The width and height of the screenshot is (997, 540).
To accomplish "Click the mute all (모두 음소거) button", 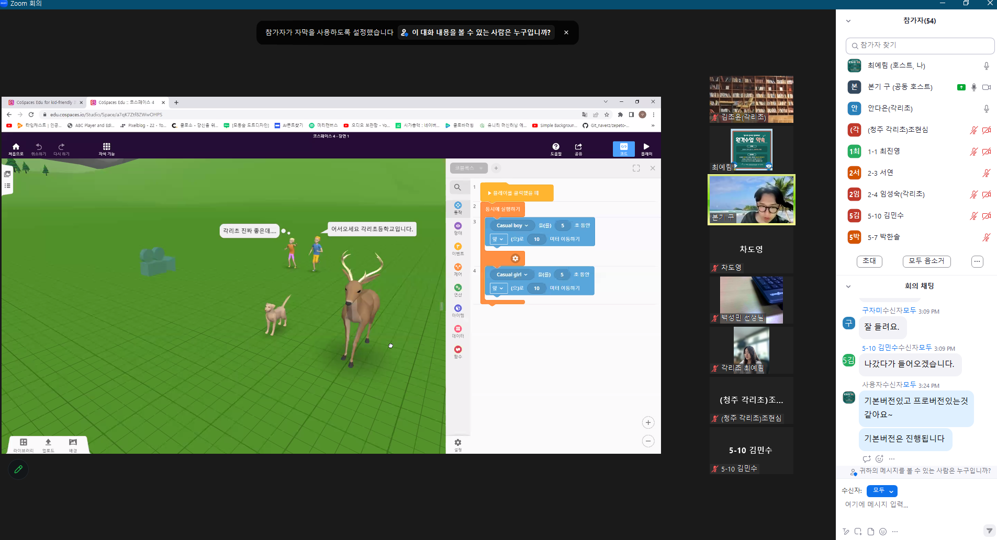I will [926, 261].
